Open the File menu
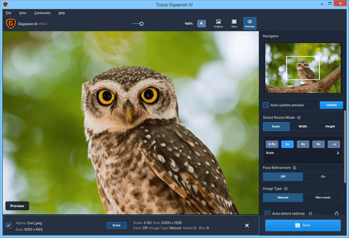Image resolution: width=349 pixels, height=238 pixels. 8,13
